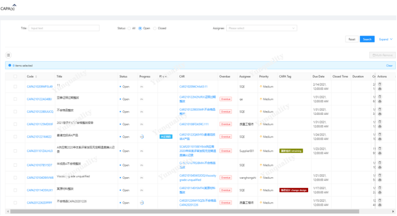The image size is (397, 216).
Task: Click the 'Priority' column header
Action: tap(264, 77)
